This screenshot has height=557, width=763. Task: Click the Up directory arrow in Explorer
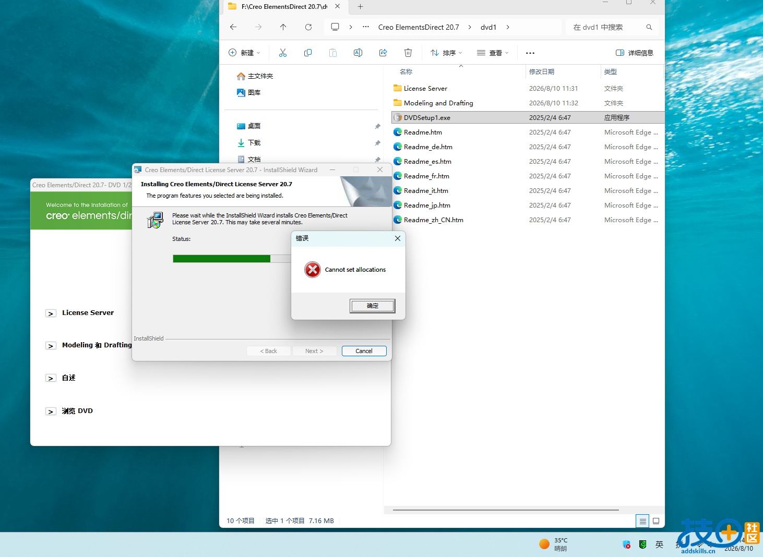coord(283,27)
